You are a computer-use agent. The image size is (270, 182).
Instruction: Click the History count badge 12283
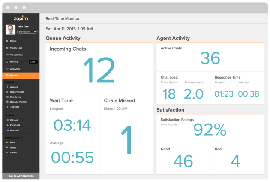[33, 62]
